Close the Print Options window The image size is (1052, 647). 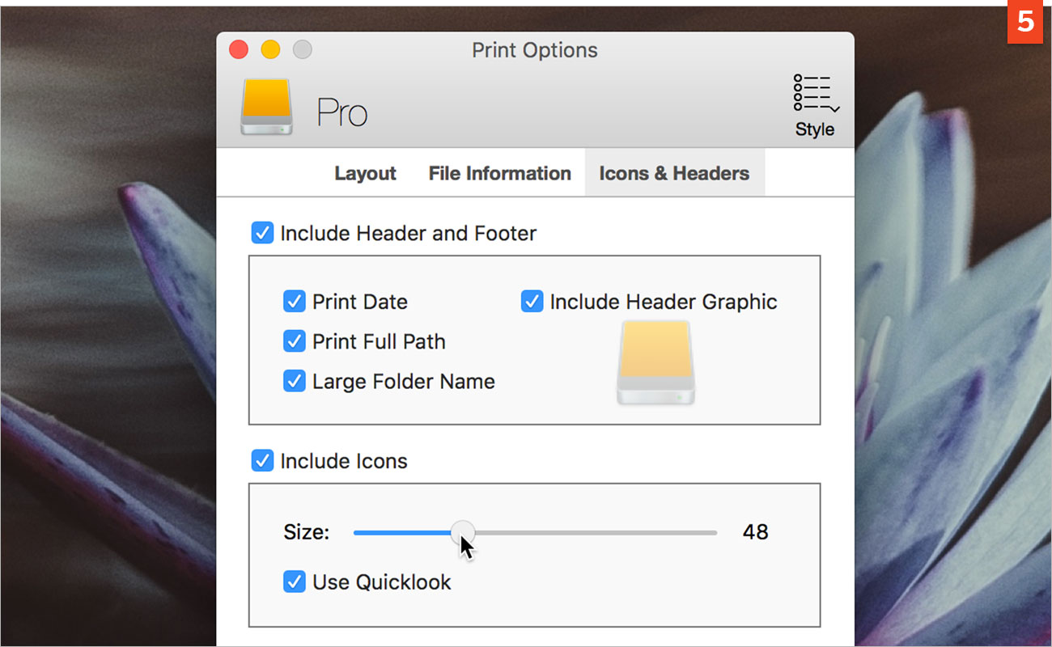(239, 50)
